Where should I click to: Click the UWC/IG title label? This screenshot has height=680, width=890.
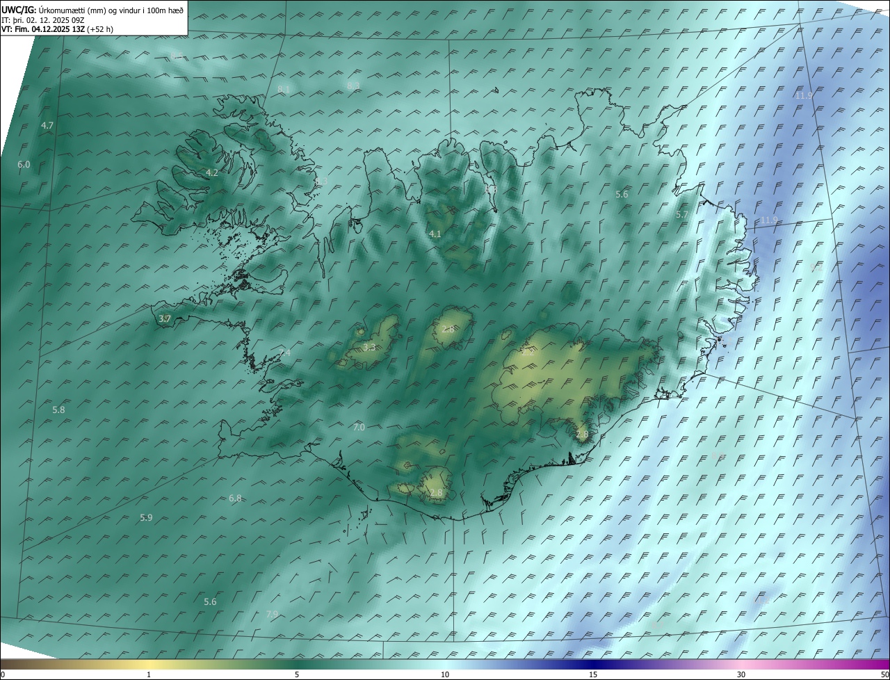click(19, 10)
